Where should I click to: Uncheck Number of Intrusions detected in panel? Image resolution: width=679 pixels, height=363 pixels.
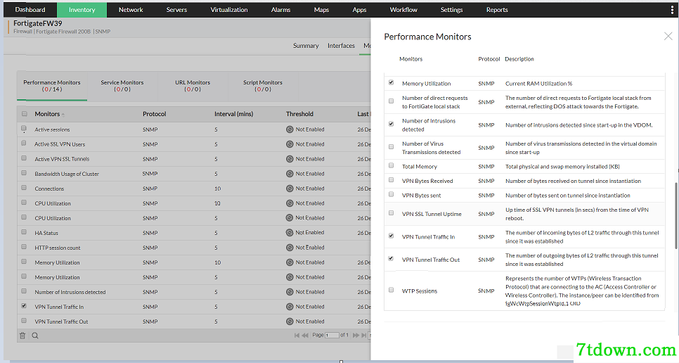point(391,124)
